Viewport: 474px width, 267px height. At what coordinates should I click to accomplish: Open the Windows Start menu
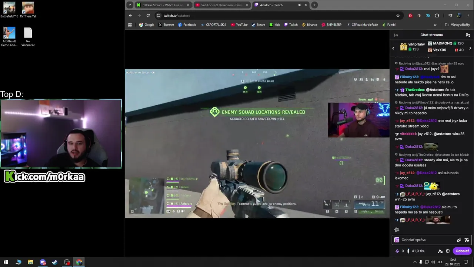[x=6, y=262]
